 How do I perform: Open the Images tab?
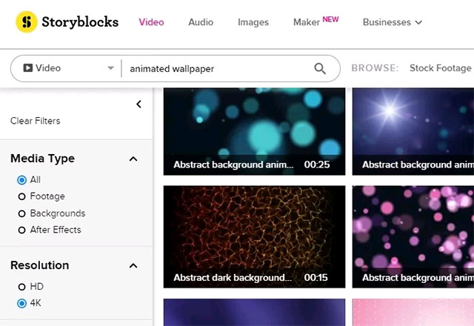point(253,22)
